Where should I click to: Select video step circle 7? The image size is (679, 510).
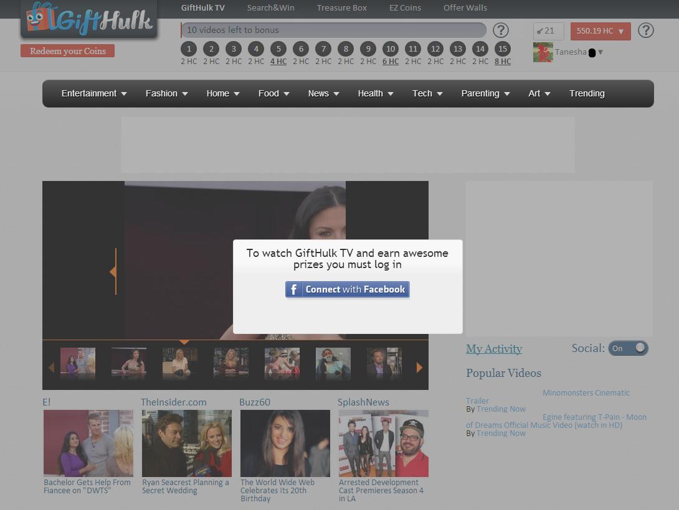[x=323, y=49]
